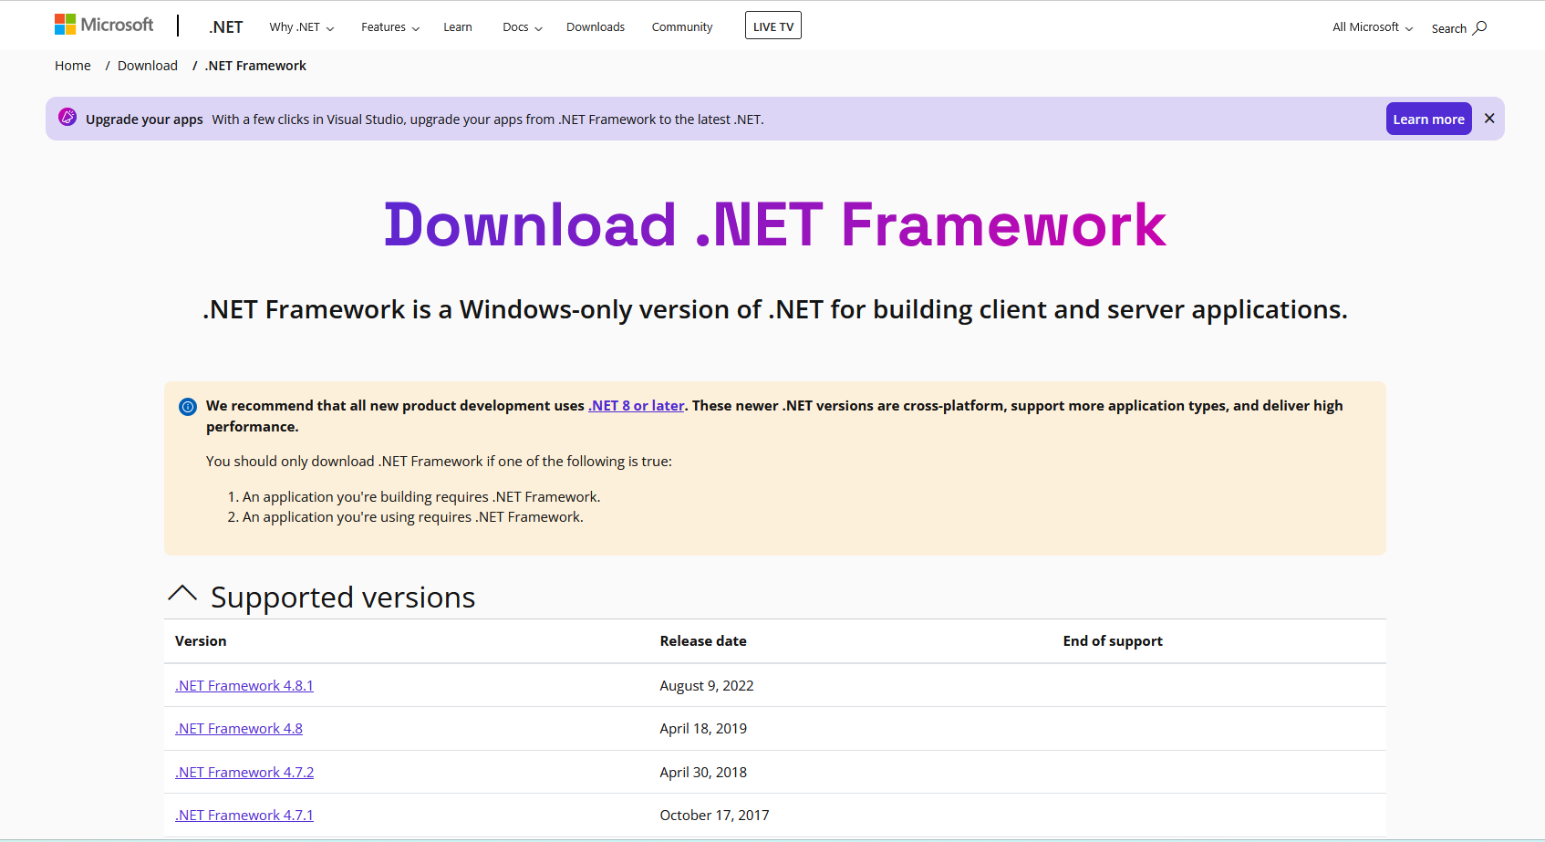Click the Release date column header
This screenshot has height=842, width=1545.
pos(703,641)
